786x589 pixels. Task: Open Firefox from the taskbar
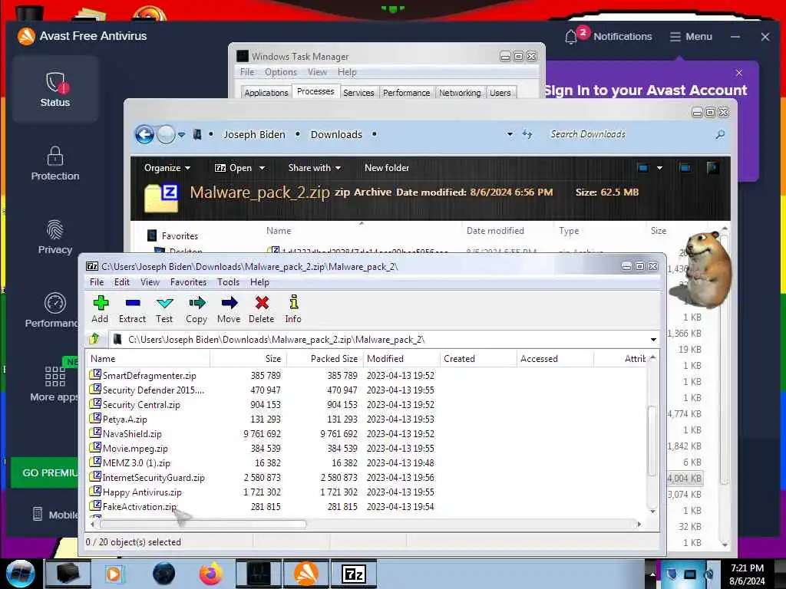tap(210, 574)
